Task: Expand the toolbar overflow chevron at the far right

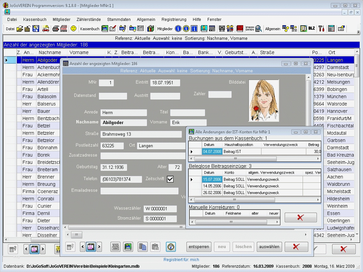Action: pyautogui.click(x=358, y=32)
